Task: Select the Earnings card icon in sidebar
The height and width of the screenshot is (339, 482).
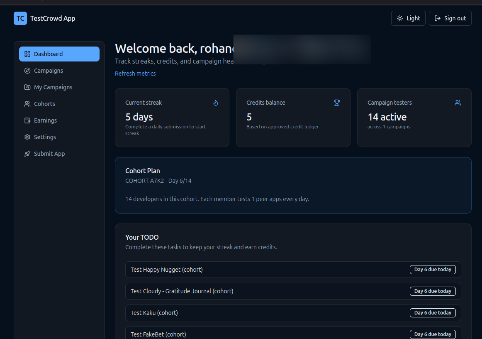Action: click(27, 120)
